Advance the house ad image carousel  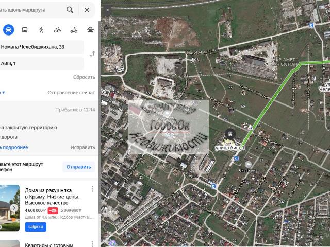(14, 208)
